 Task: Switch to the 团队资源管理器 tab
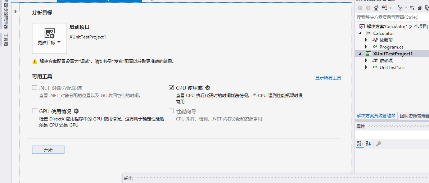(x=414, y=116)
